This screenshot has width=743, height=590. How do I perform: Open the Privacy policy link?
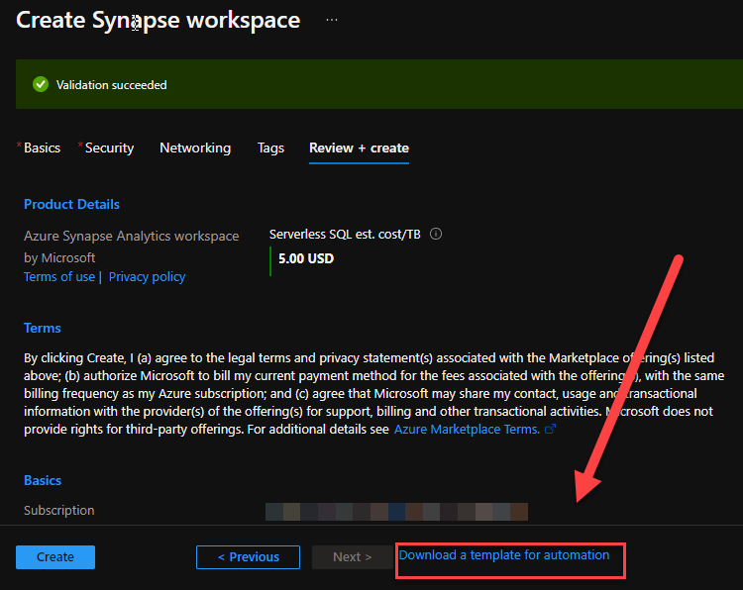point(147,276)
